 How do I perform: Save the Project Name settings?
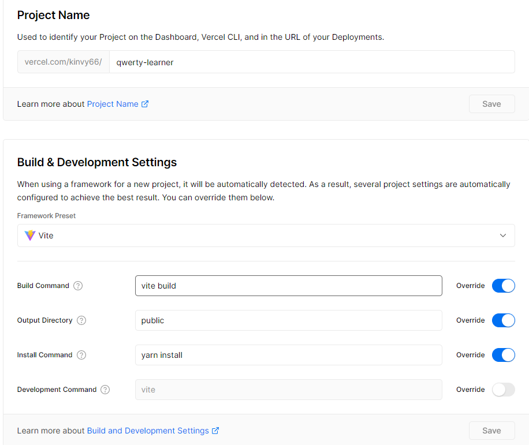(x=491, y=104)
